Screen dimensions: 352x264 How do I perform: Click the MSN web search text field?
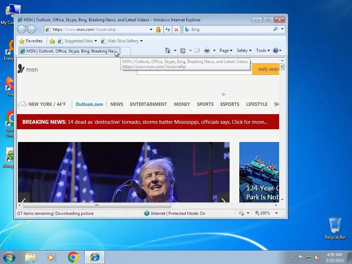click(x=194, y=72)
